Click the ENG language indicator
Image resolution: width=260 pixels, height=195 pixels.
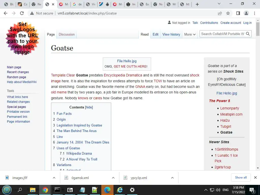225,190
